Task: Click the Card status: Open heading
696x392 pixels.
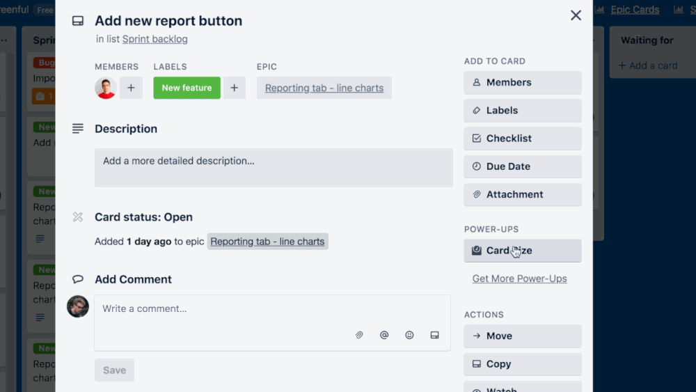Action: [143, 217]
